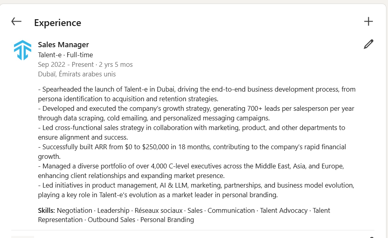388x238 pixels.
Task: Select the Managed a diverse portfolio line
Action: 191,171
